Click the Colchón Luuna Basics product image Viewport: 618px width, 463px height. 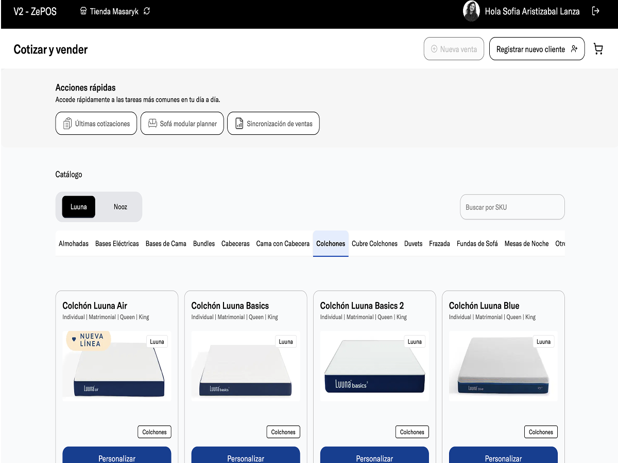coord(246,366)
